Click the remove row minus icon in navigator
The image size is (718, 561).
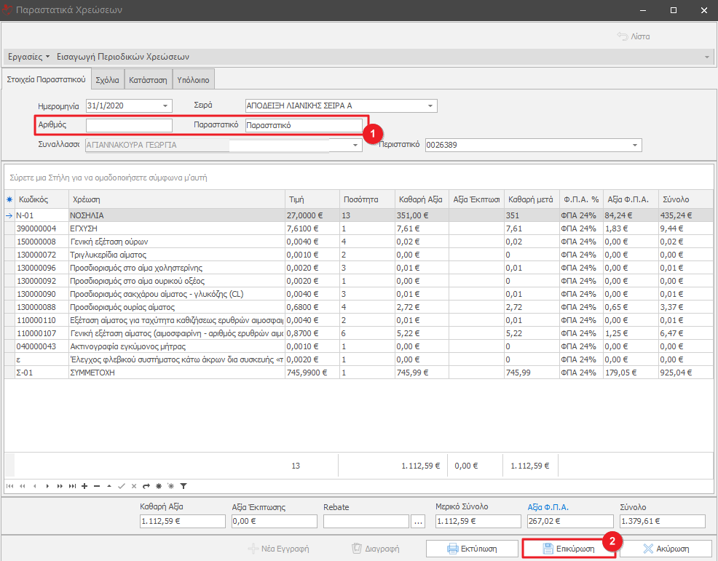(97, 485)
